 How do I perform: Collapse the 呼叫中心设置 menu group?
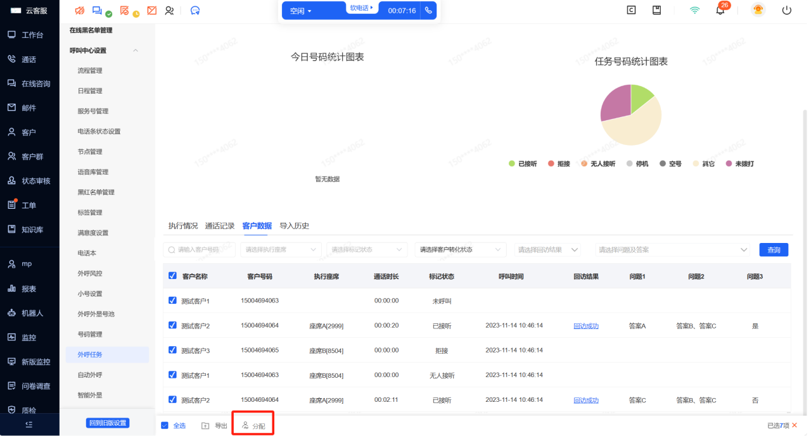click(x=135, y=51)
